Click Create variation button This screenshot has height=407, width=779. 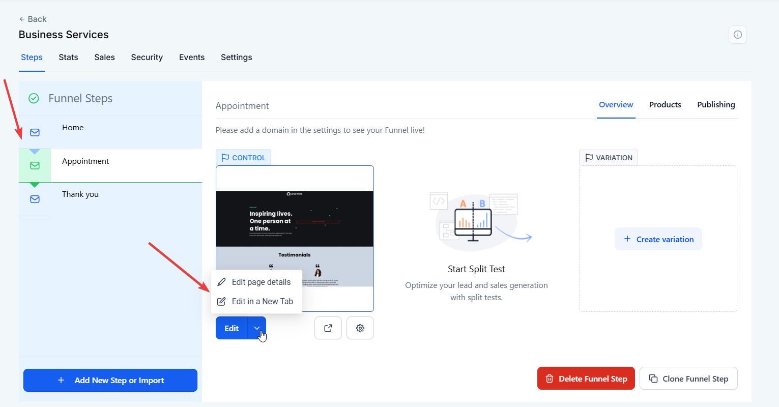pyautogui.click(x=658, y=239)
